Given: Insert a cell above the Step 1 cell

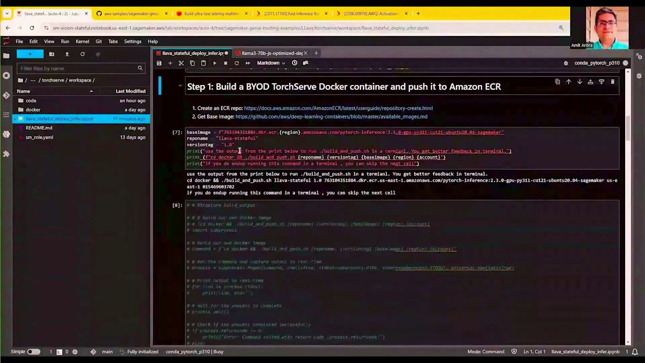Looking at the screenshot, I should tap(590, 82).
